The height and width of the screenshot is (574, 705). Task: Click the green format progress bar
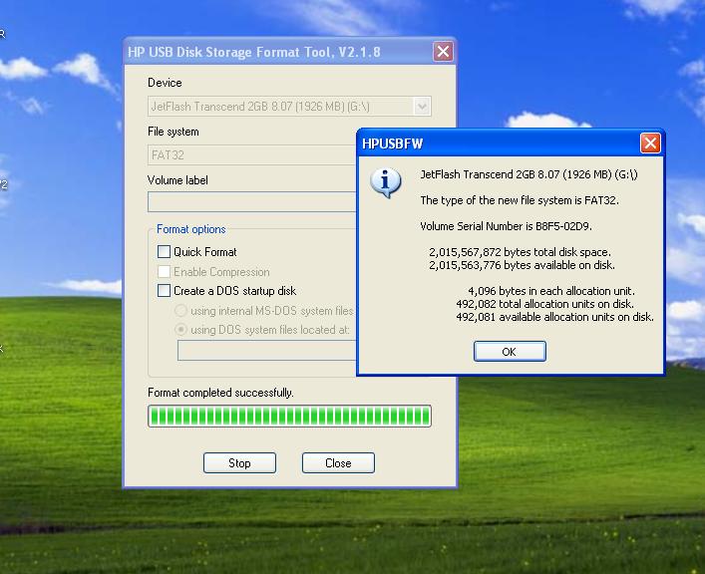tap(289, 416)
